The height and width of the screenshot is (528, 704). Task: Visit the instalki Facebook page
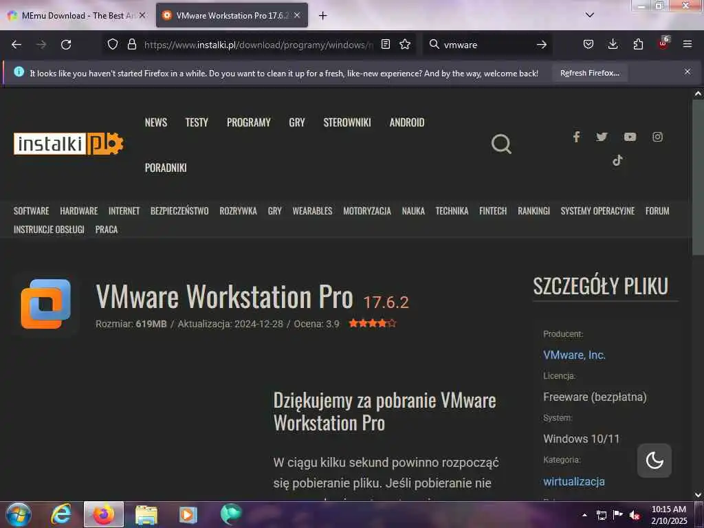click(577, 137)
